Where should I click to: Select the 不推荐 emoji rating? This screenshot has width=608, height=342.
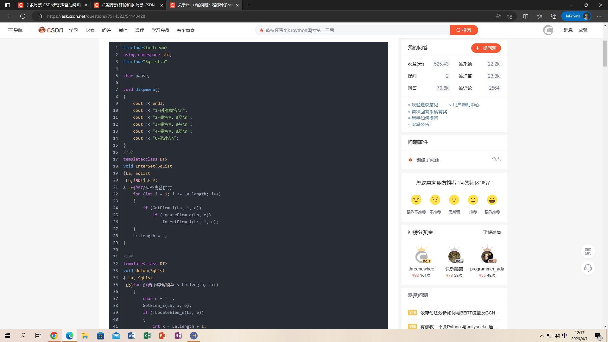435,200
